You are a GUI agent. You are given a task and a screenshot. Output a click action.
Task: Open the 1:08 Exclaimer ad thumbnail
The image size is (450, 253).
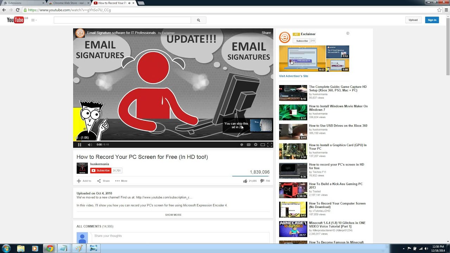pos(337,65)
